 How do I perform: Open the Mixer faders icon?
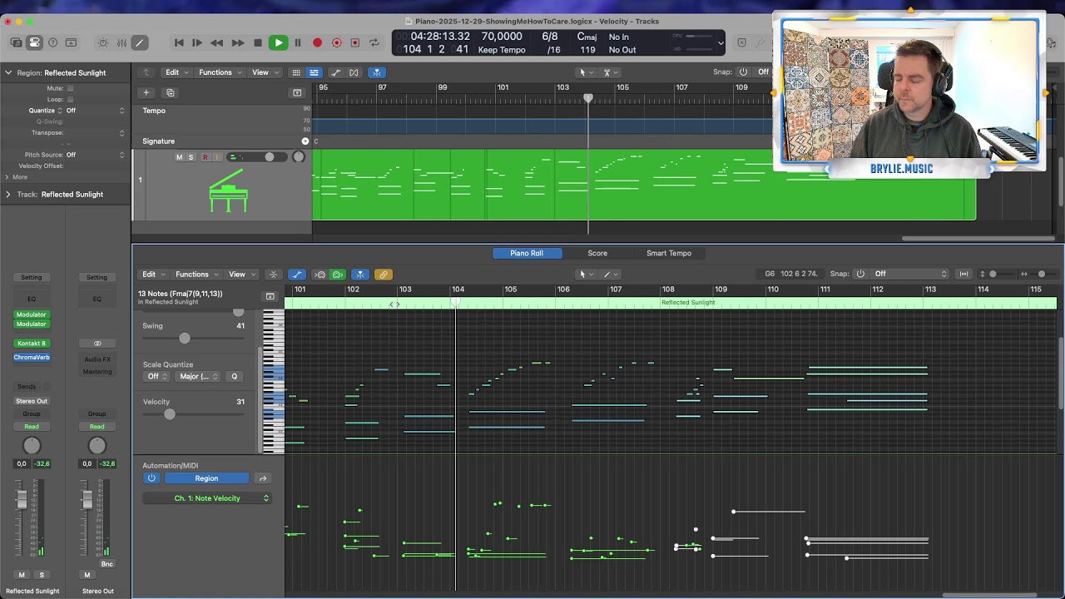coord(121,42)
